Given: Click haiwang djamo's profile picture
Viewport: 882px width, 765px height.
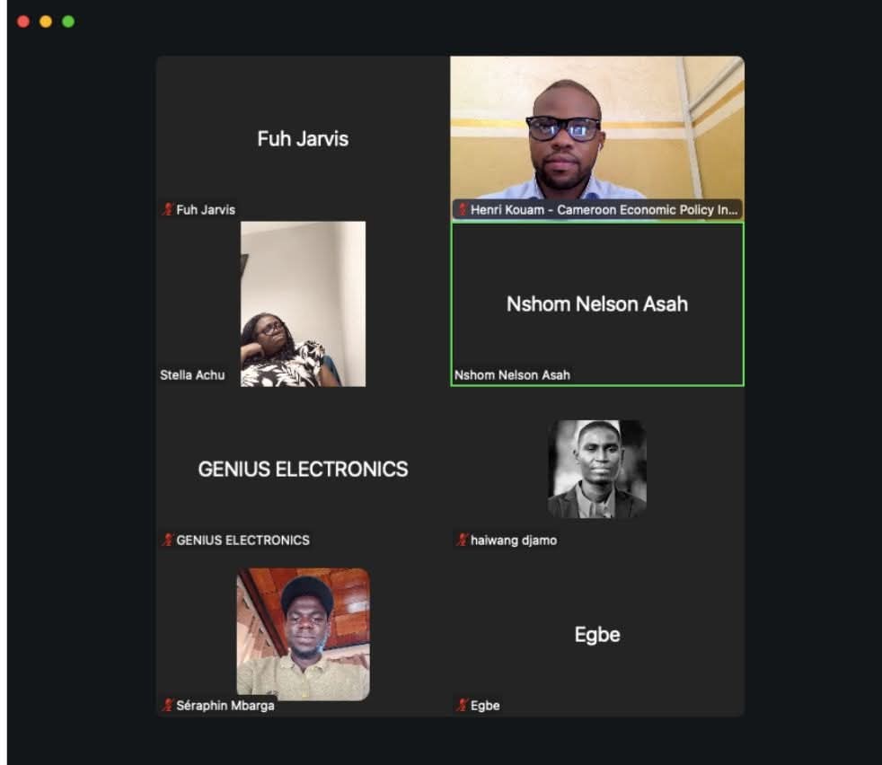Looking at the screenshot, I should 597,469.
